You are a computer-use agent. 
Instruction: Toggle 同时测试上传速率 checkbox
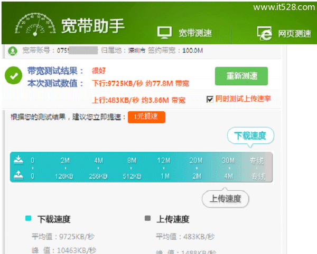coord(210,99)
